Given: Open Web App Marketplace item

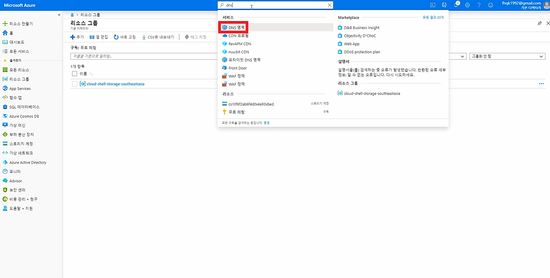Looking at the screenshot, I should 349,44.
